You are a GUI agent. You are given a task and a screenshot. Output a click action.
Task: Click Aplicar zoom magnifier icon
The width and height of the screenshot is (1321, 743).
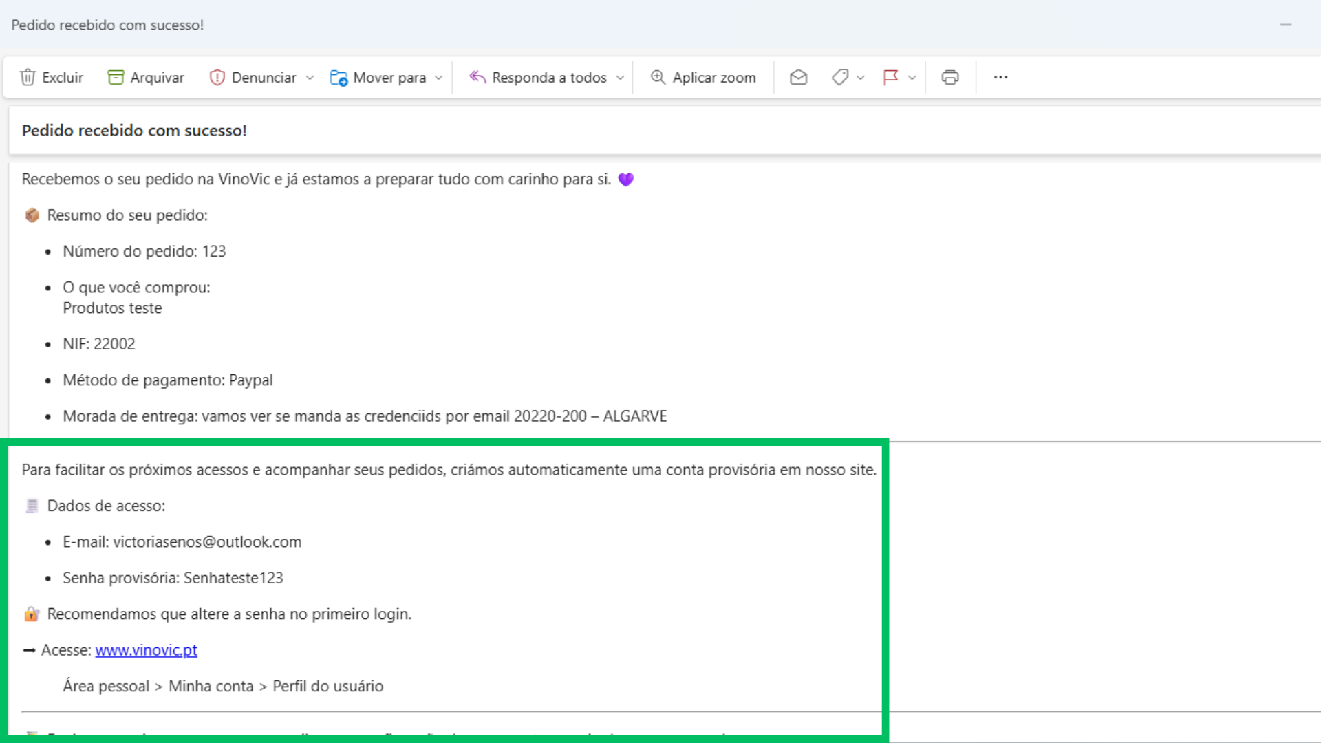tap(658, 77)
